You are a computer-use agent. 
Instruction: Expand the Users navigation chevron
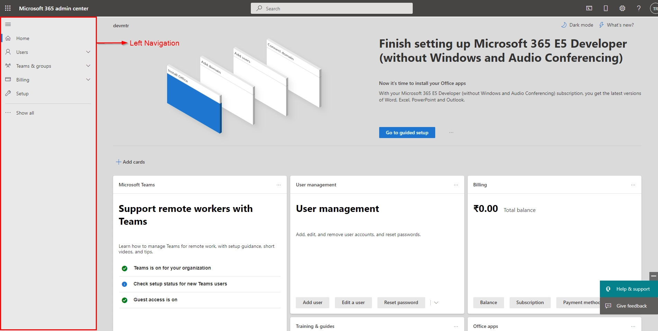pyautogui.click(x=88, y=52)
